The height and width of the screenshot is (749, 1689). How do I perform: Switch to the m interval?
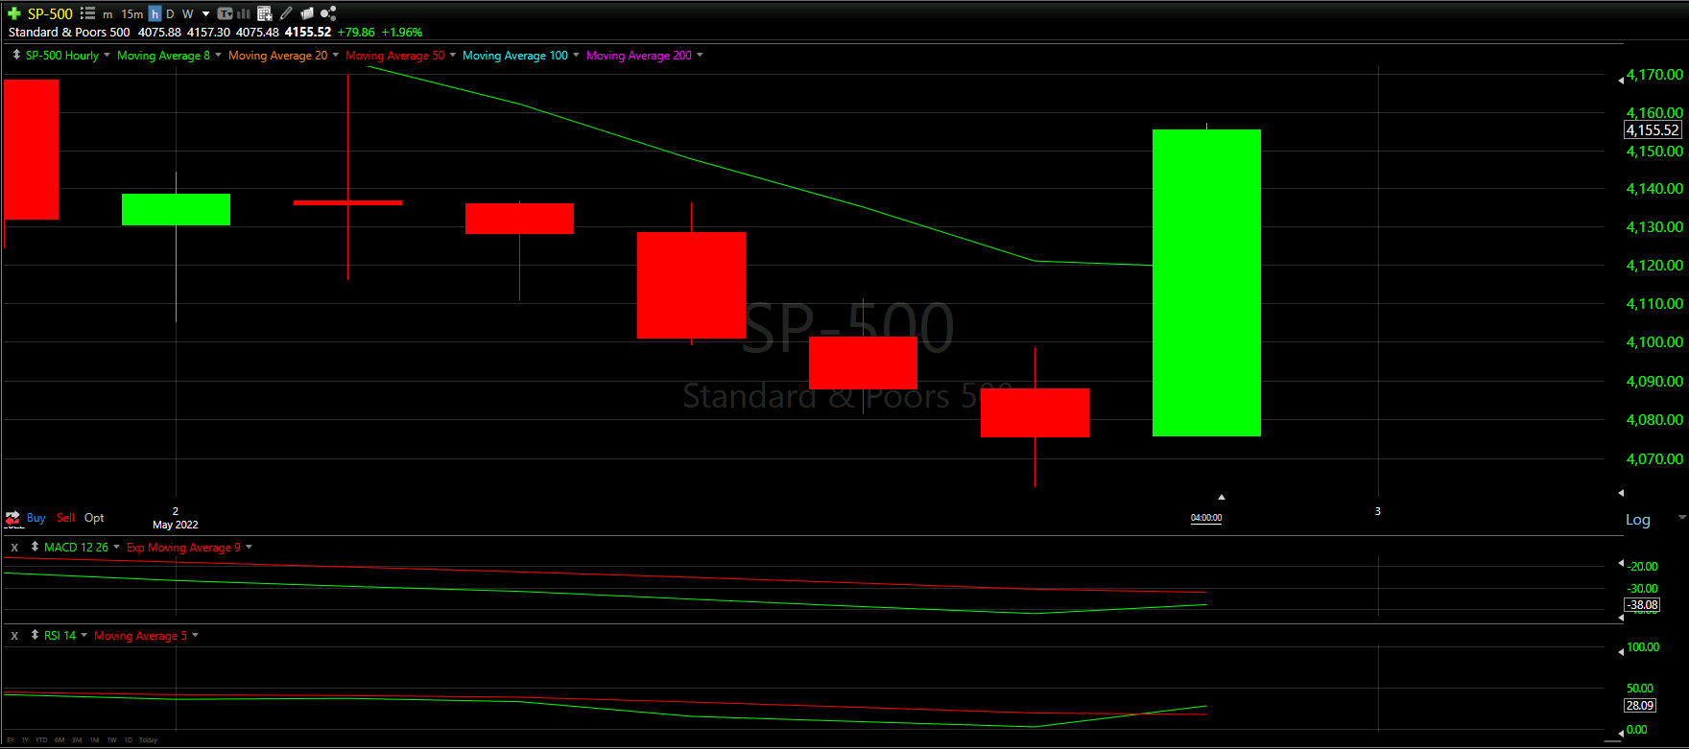[107, 14]
